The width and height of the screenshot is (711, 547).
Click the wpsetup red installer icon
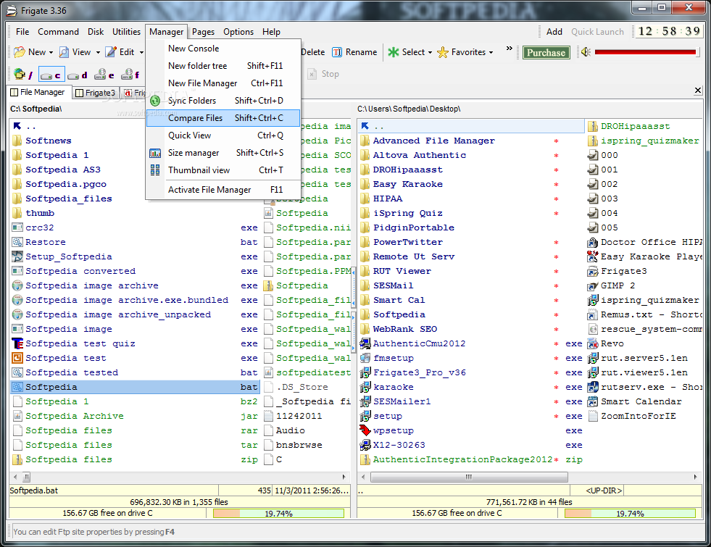pyautogui.click(x=365, y=430)
